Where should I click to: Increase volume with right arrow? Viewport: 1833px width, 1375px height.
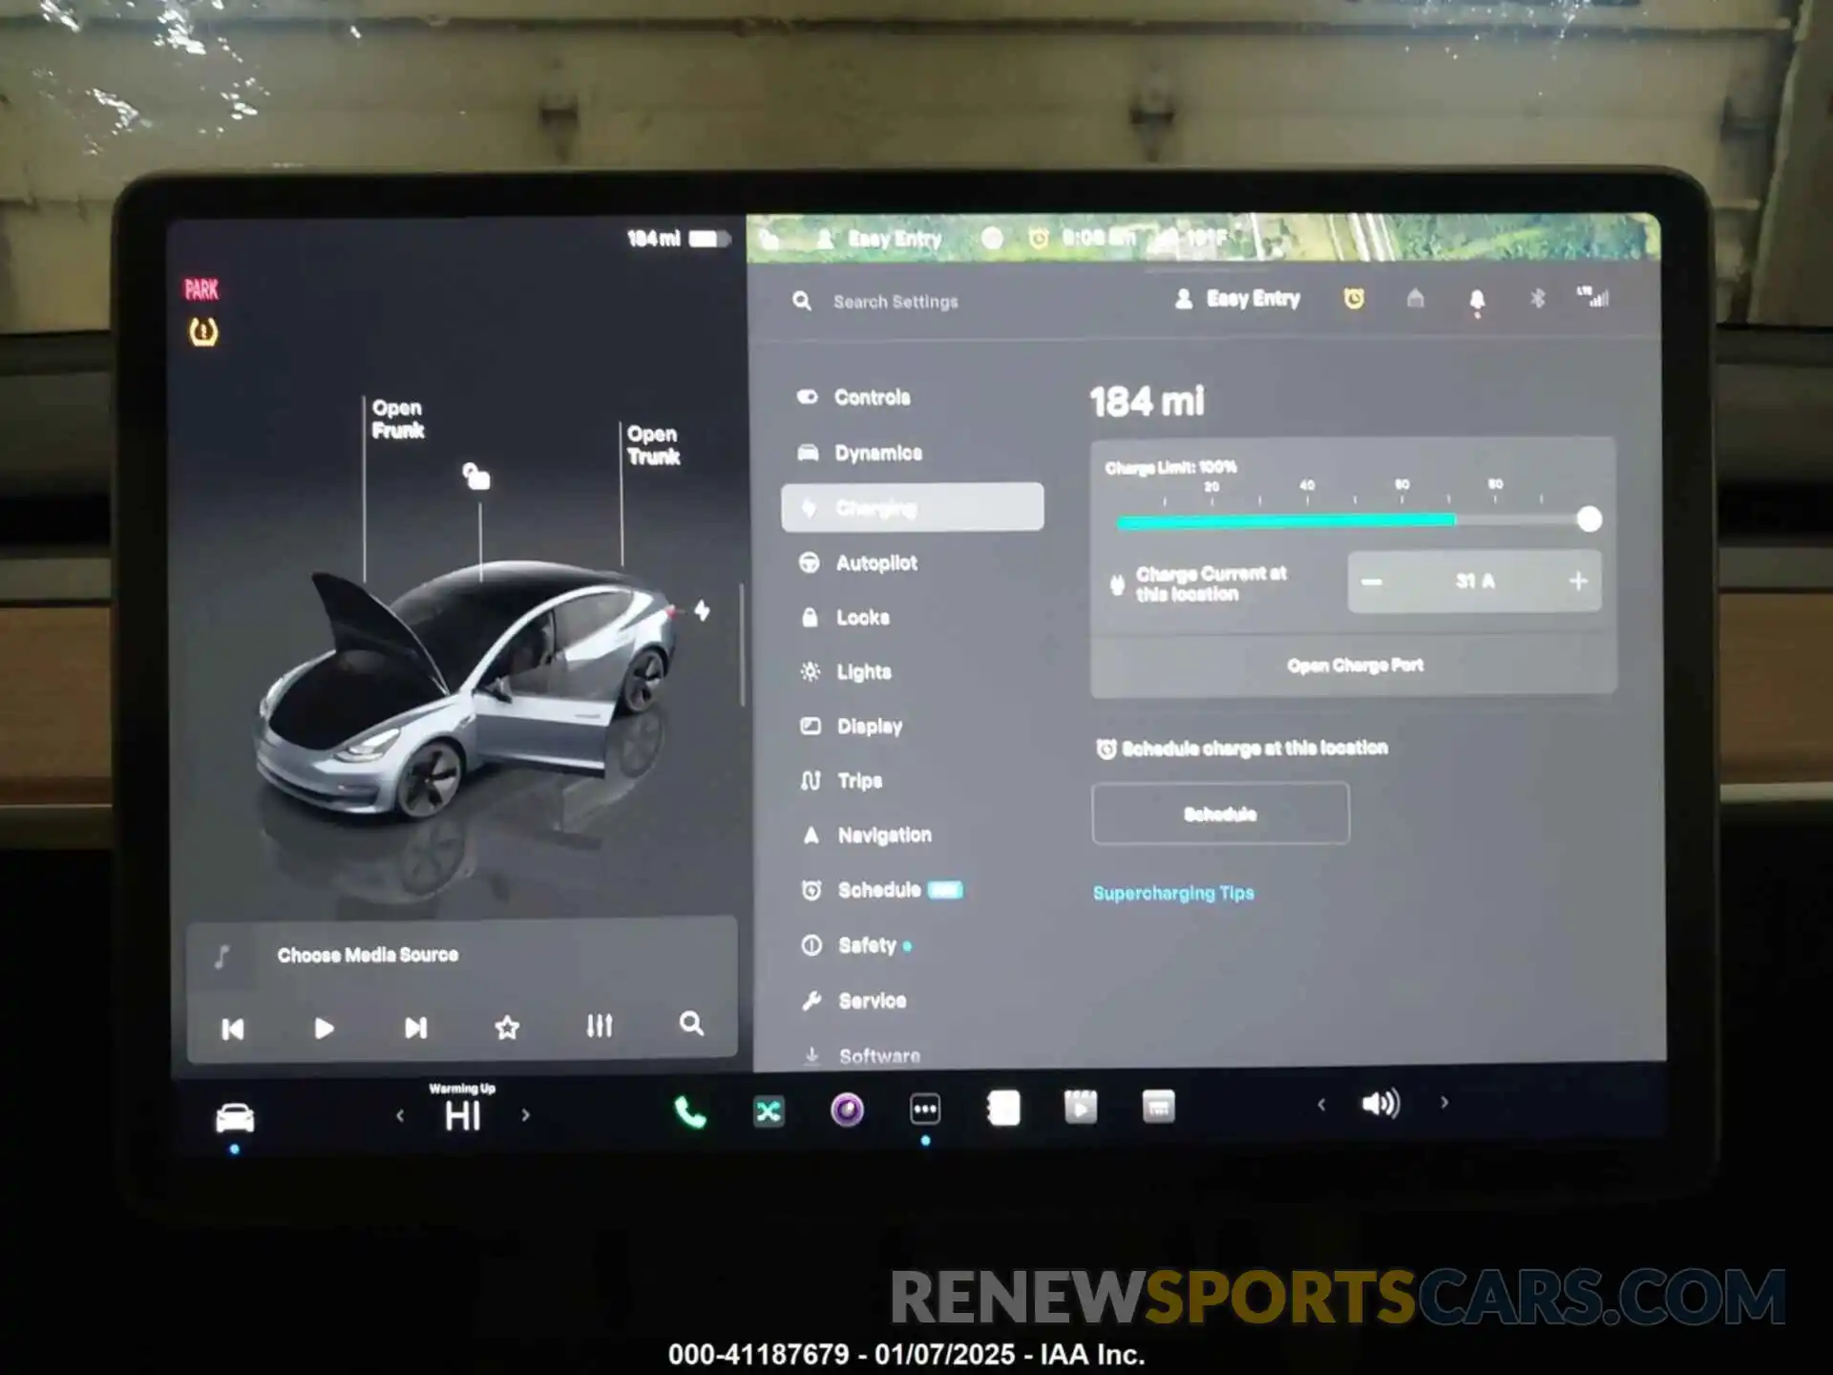[1444, 1103]
